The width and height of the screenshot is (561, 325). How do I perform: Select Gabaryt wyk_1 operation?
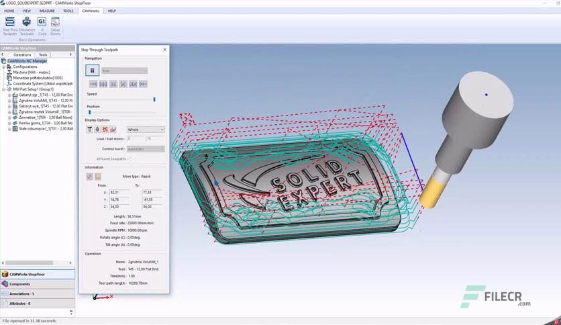coord(46,106)
